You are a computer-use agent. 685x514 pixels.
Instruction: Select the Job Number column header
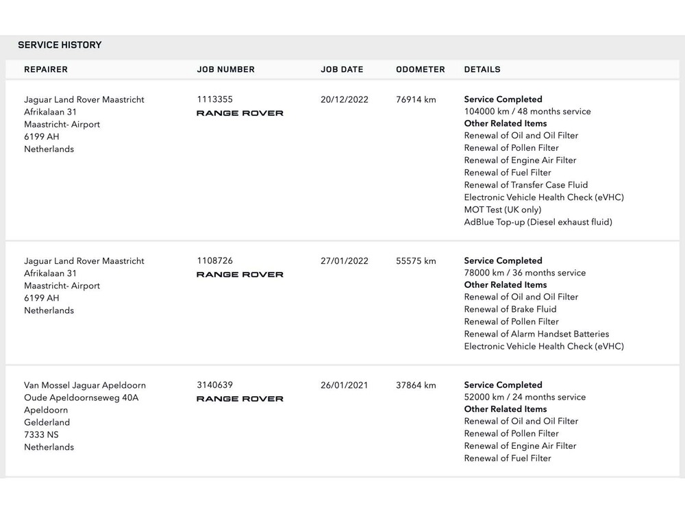(225, 69)
